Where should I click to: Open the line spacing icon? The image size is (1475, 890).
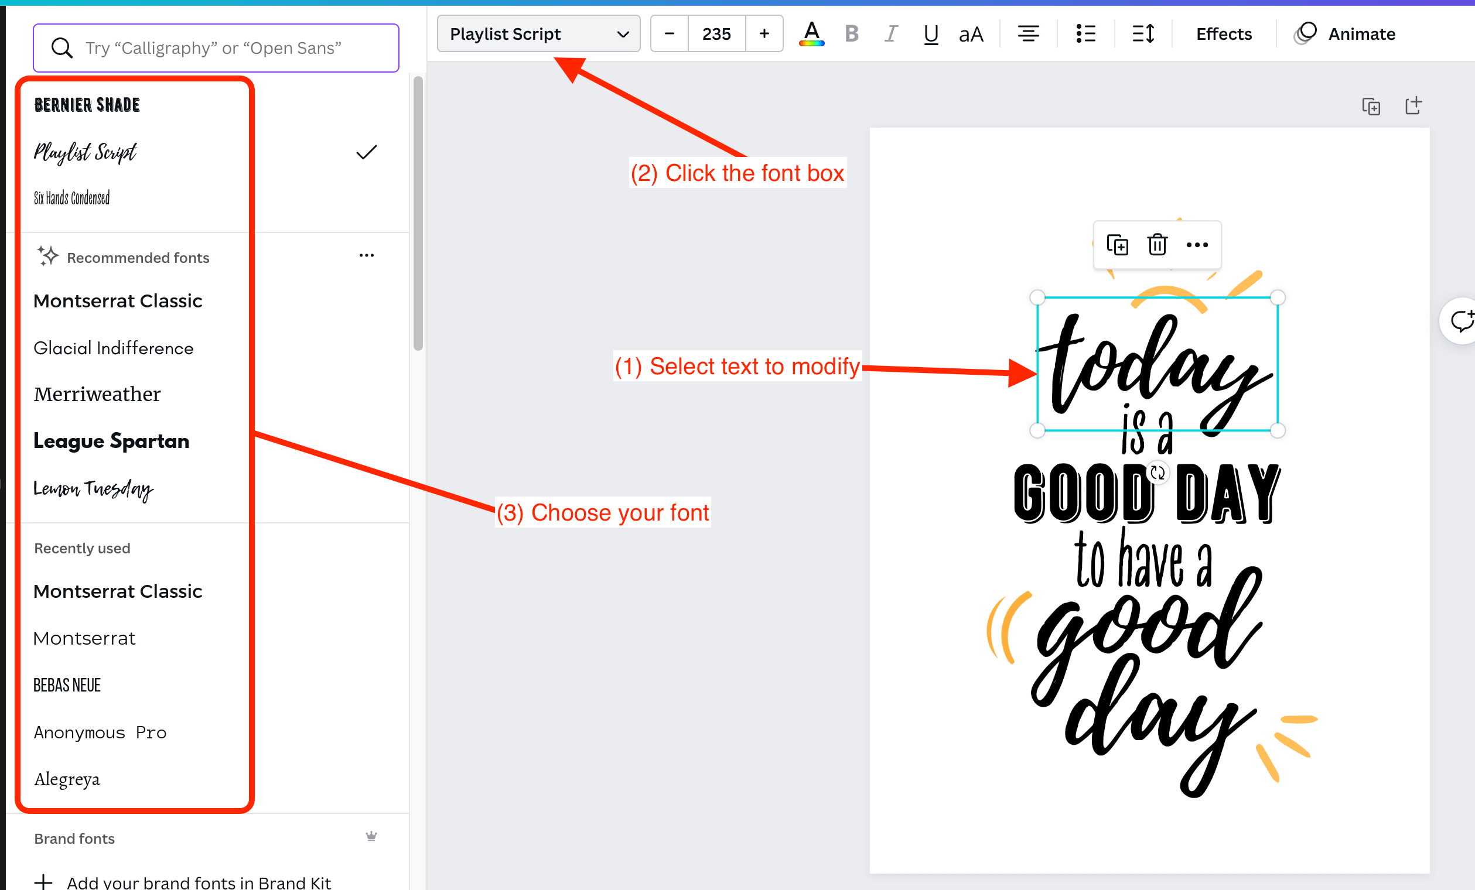point(1142,34)
